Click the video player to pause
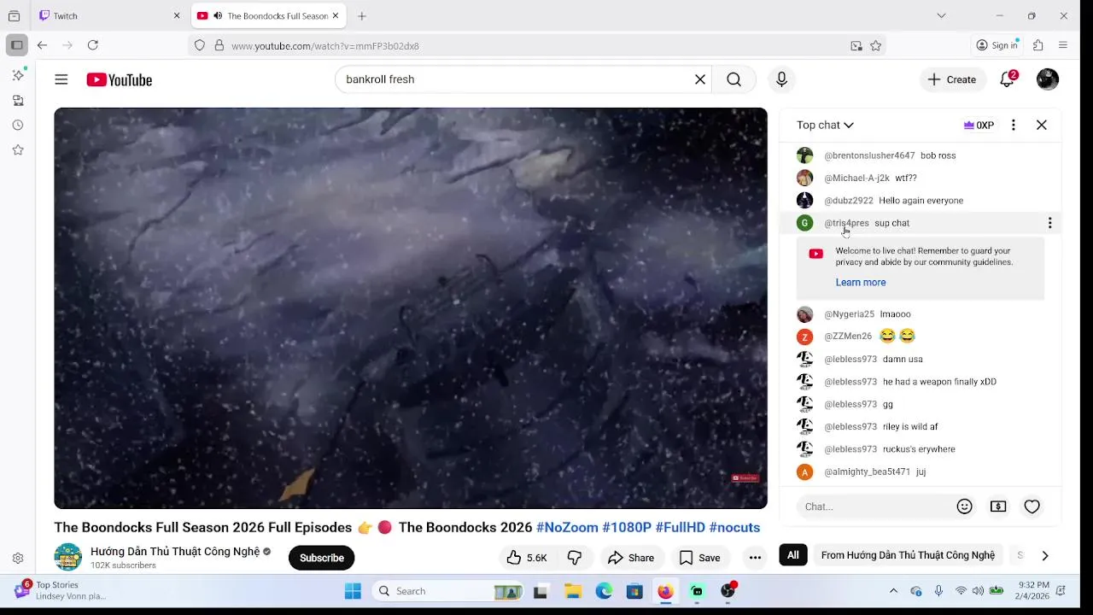1093x615 pixels. [411, 307]
